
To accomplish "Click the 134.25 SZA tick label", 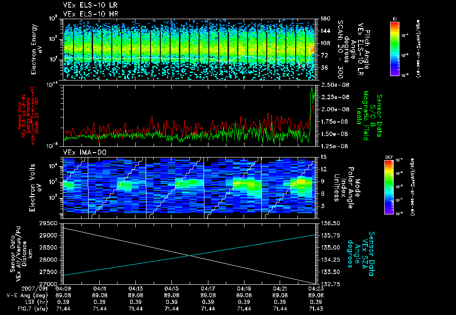I will tap(330, 260).
